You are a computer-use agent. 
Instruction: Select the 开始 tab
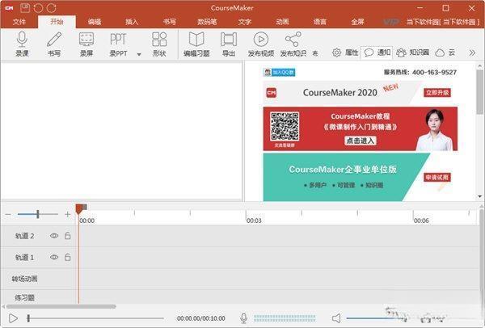point(57,22)
